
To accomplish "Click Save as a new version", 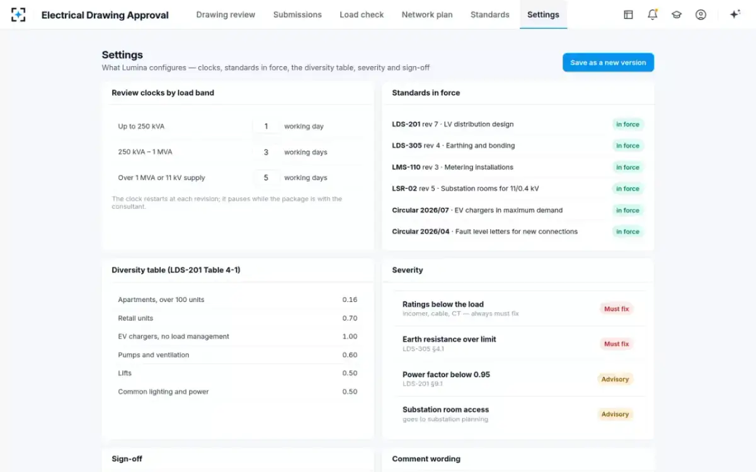I will (x=608, y=62).
